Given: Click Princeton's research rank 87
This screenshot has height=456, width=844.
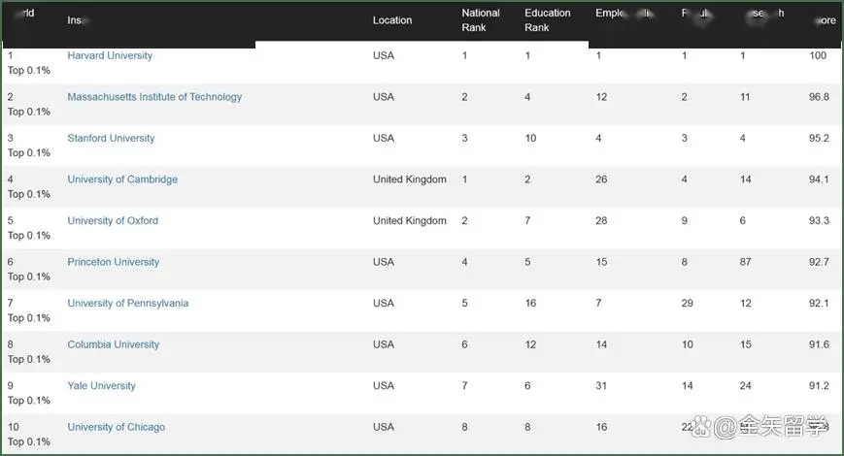Looking at the screenshot, I should pos(746,262).
